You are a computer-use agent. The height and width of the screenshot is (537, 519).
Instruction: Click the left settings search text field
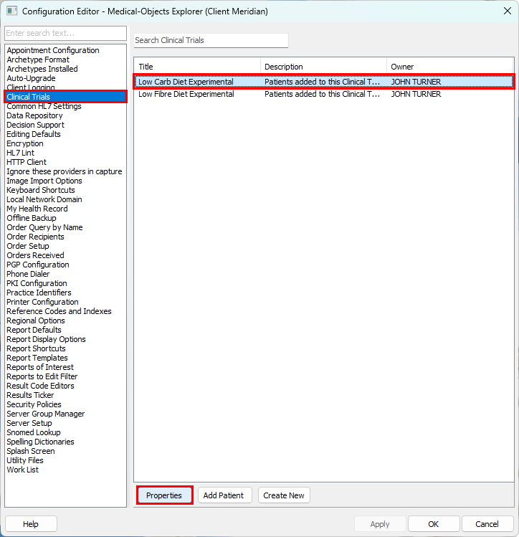click(65, 34)
